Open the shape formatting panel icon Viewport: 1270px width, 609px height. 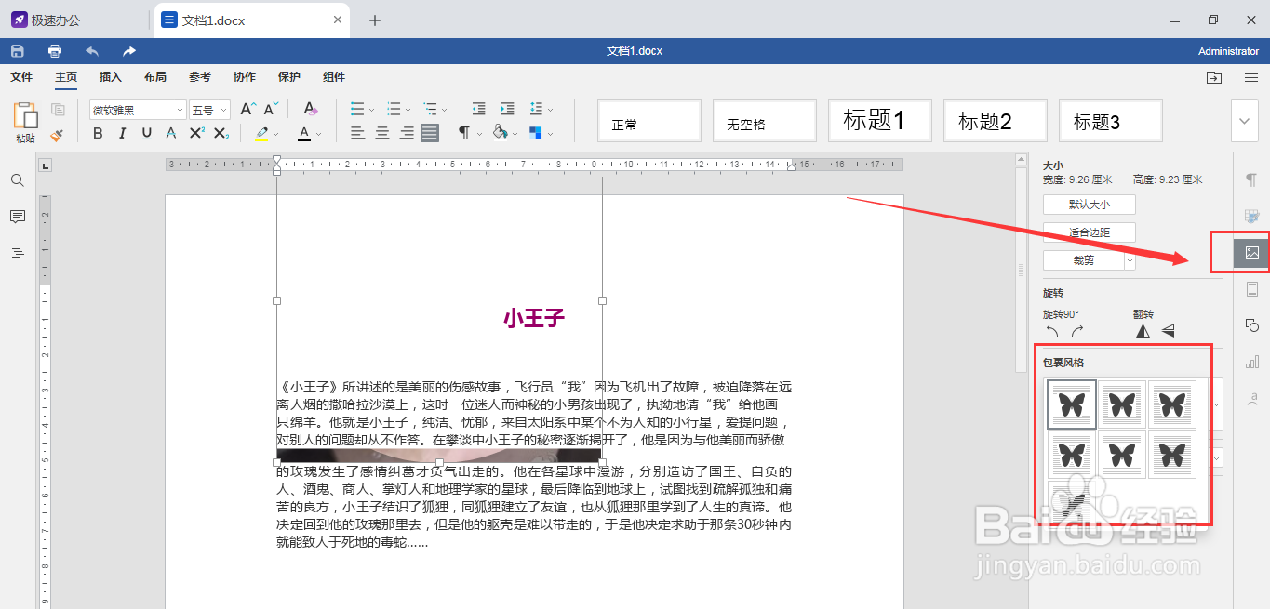click(x=1251, y=325)
